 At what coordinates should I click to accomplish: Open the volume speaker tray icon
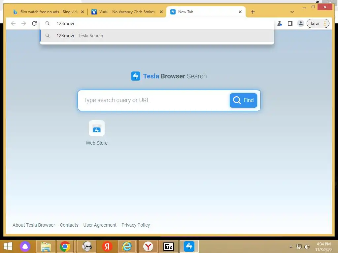pos(307,247)
